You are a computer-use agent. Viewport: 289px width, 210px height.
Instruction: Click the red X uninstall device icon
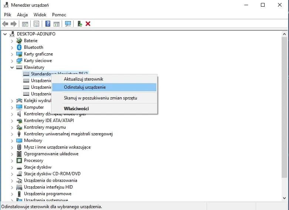point(88,24)
